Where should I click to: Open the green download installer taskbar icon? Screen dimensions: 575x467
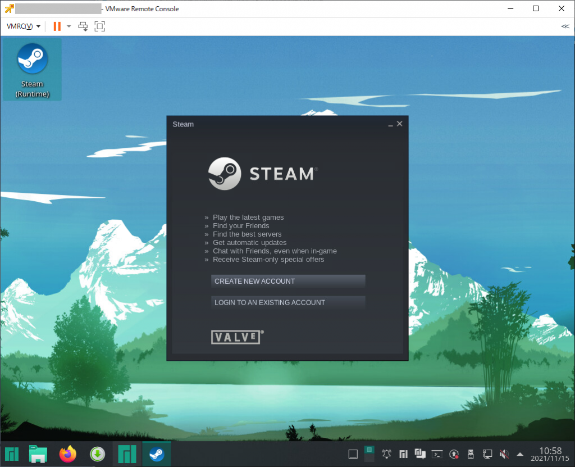98,454
